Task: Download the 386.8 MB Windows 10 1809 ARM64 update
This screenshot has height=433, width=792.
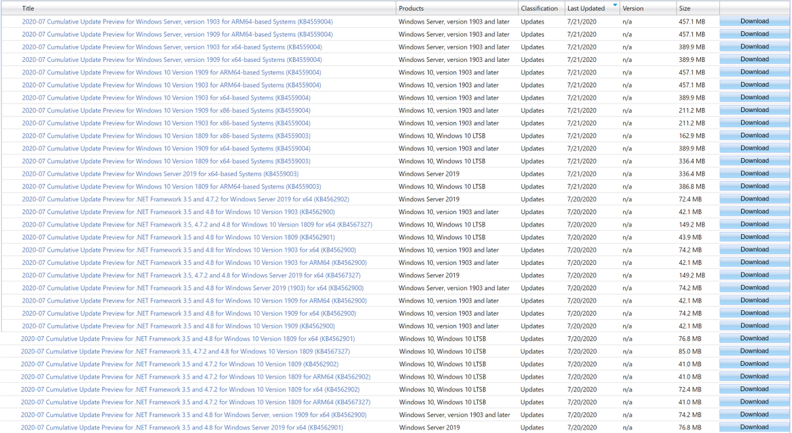Action: pyautogui.click(x=754, y=186)
